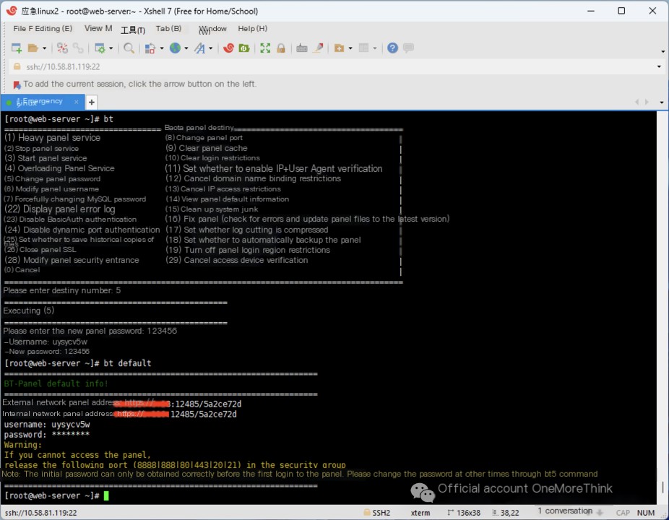Expand the folder transfer dropdown arrow
This screenshot has height=520, width=669.
click(350, 48)
